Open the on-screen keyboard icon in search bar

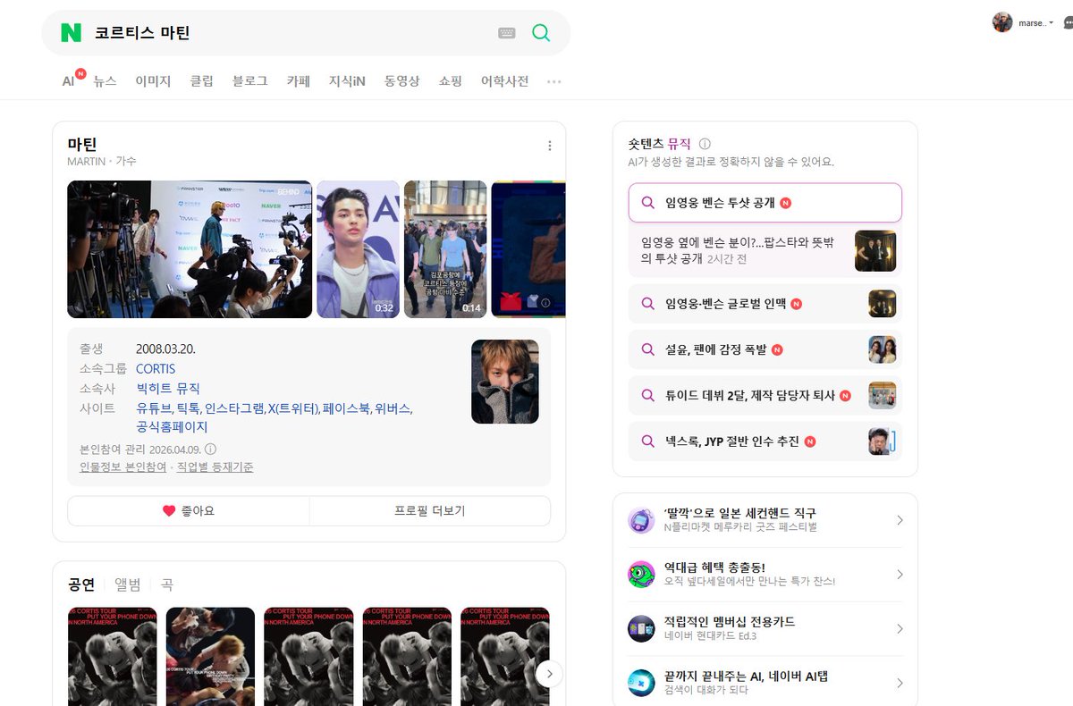click(x=507, y=33)
